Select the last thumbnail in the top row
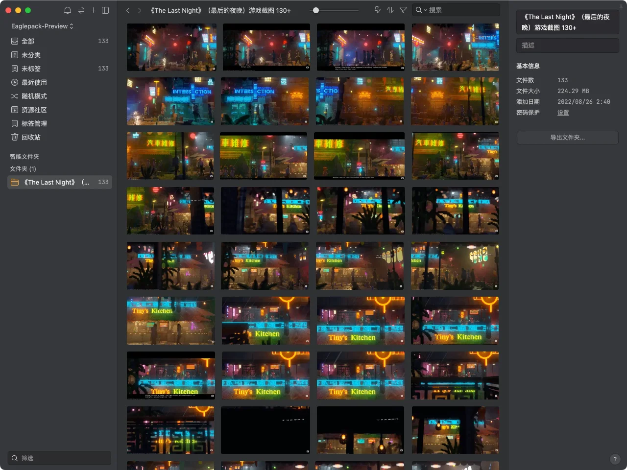 (x=456, y=47)
